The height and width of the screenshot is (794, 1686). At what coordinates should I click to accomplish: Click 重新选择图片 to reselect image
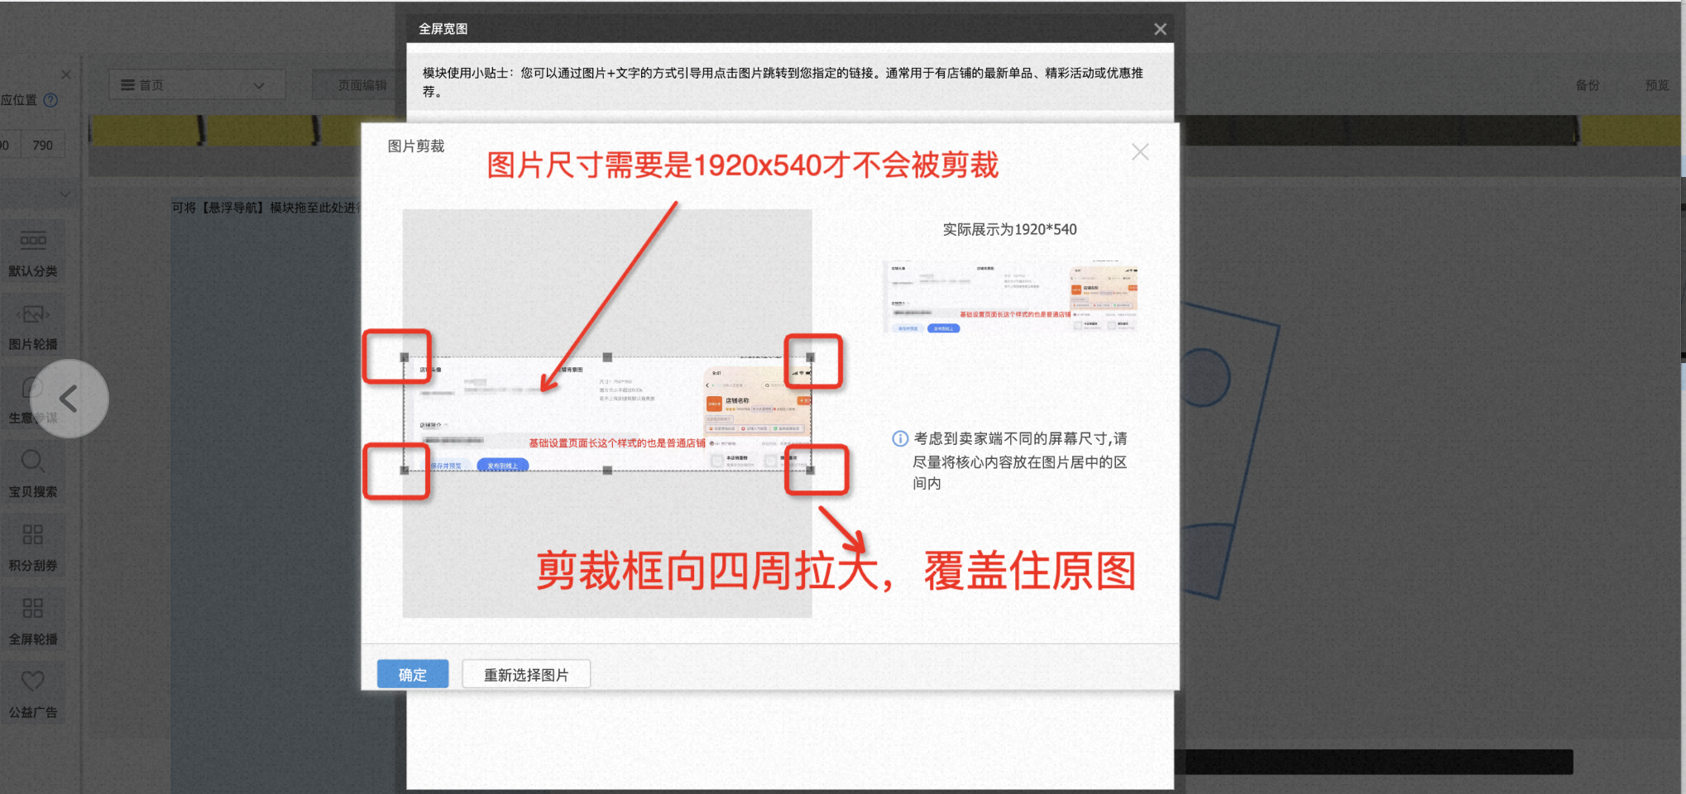point(526,674)
